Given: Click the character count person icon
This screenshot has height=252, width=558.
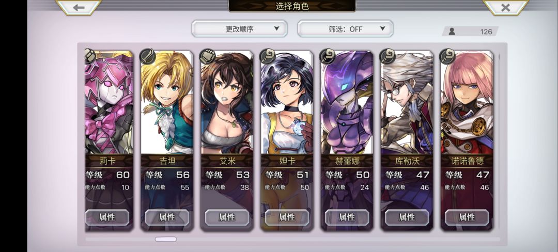Looking at the screenshot, I should pos(452,31).
